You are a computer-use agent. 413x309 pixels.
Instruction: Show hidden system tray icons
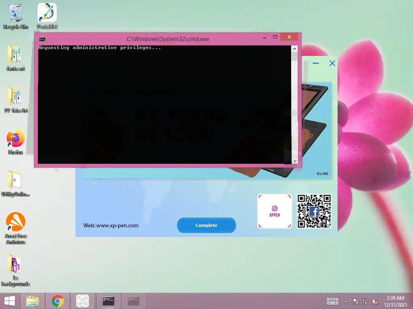point(346,301)
